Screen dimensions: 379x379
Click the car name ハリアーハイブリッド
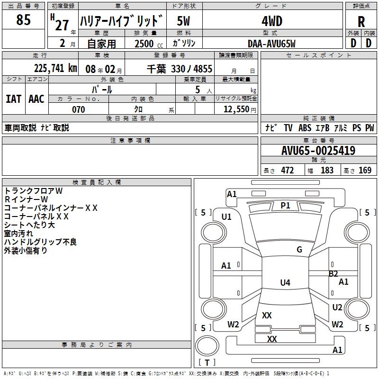coord(122,20)
